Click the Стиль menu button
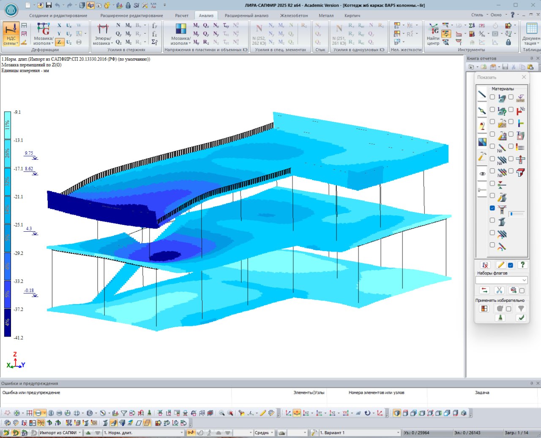 (x=477, y=15)
